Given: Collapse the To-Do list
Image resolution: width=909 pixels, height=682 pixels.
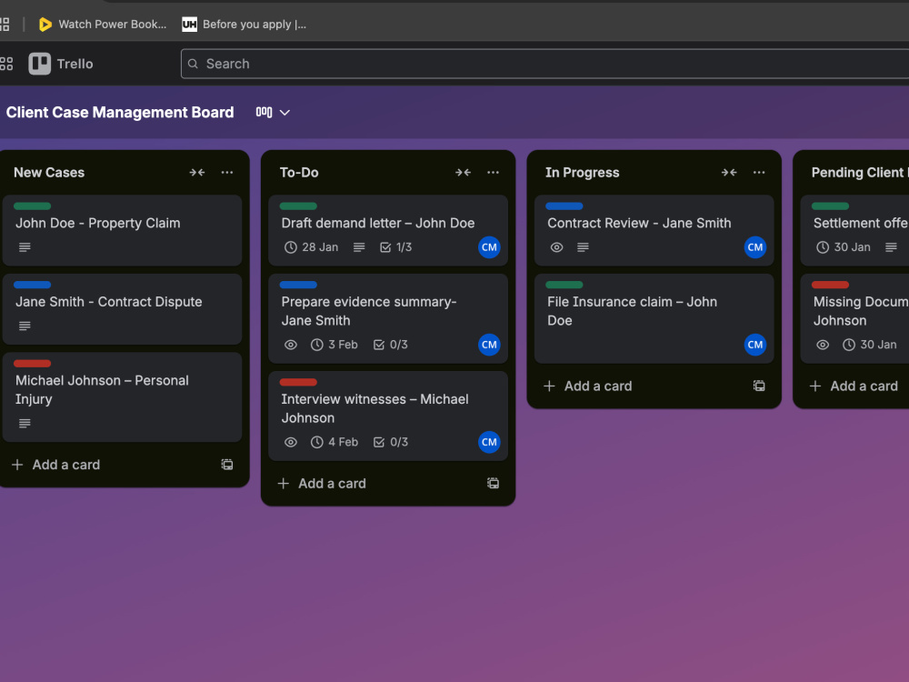Looking at the screenshot, I should [463, 172].
